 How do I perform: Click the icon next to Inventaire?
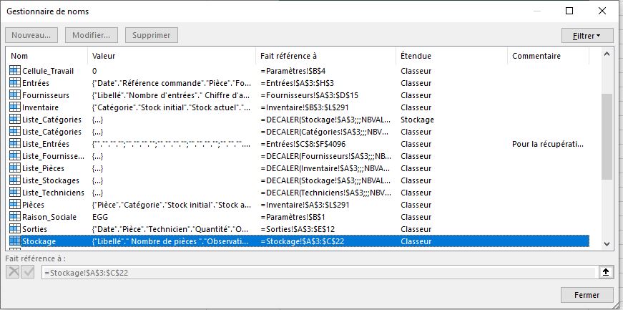tap(14, 107)
